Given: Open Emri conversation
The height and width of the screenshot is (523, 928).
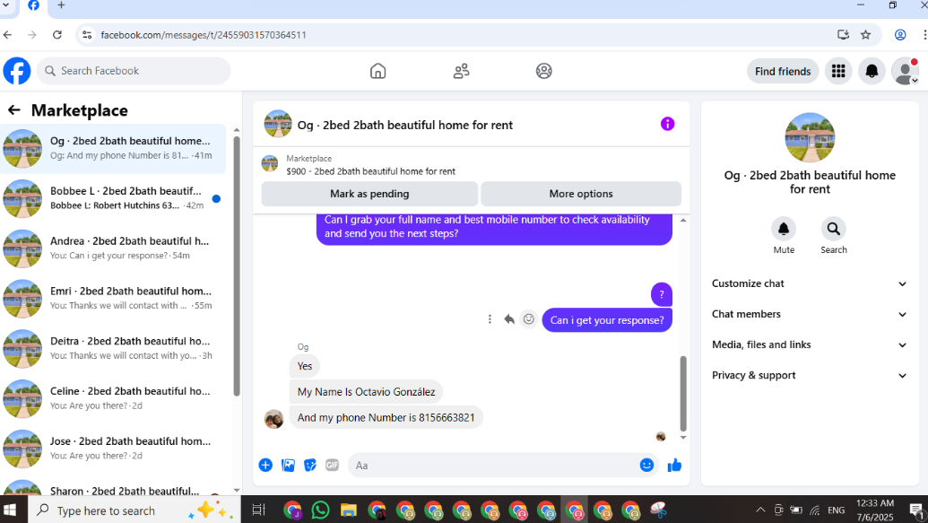Looking at the screenshot, I should click(113, 299).
